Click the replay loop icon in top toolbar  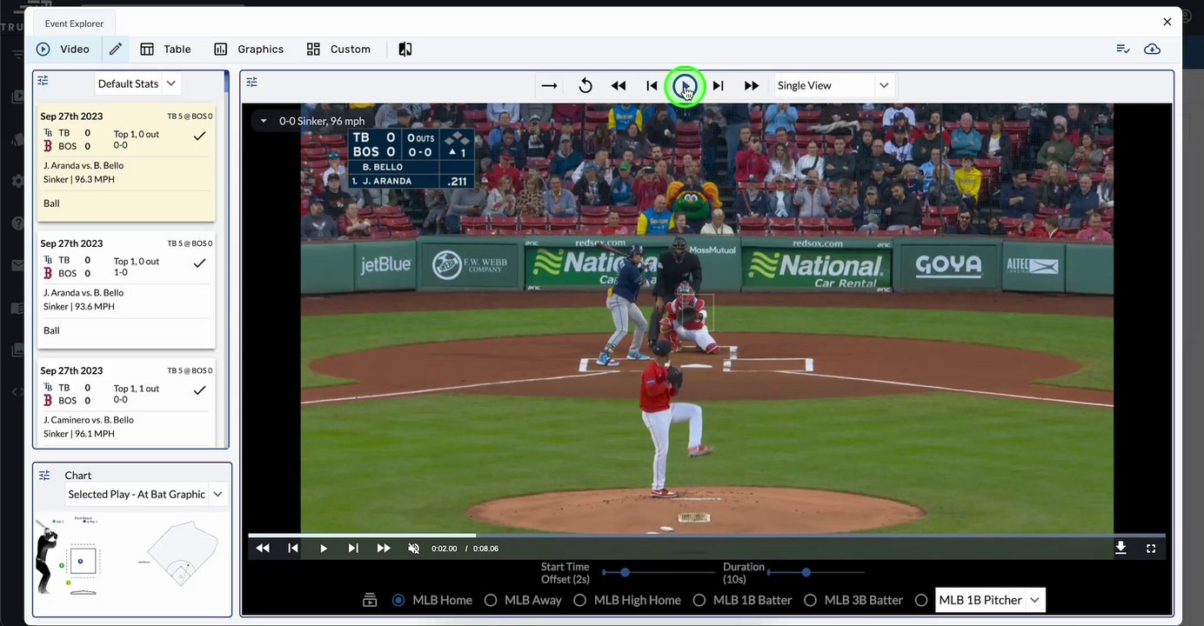tap(585, 85)
